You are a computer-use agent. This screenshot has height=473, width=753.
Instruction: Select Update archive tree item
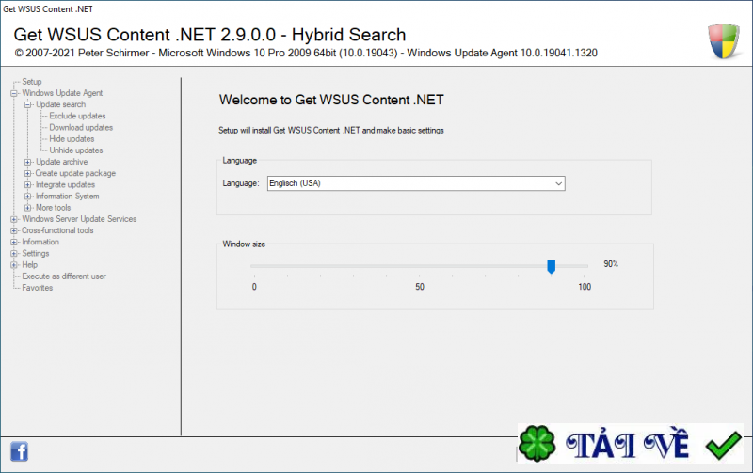(61, 162)
